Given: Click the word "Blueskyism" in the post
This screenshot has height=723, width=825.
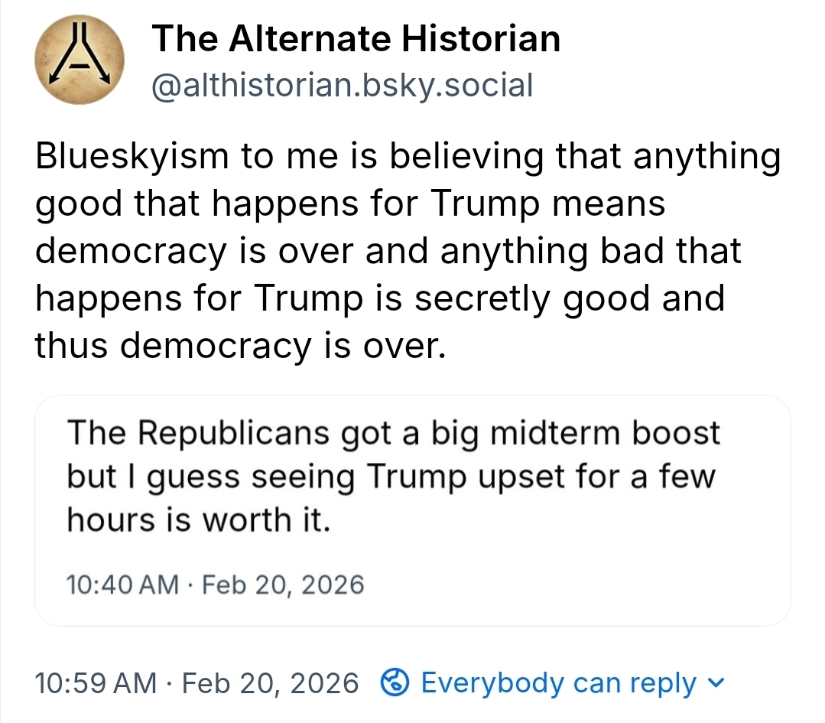Looking at the screenshot, I should click(132, 157).
